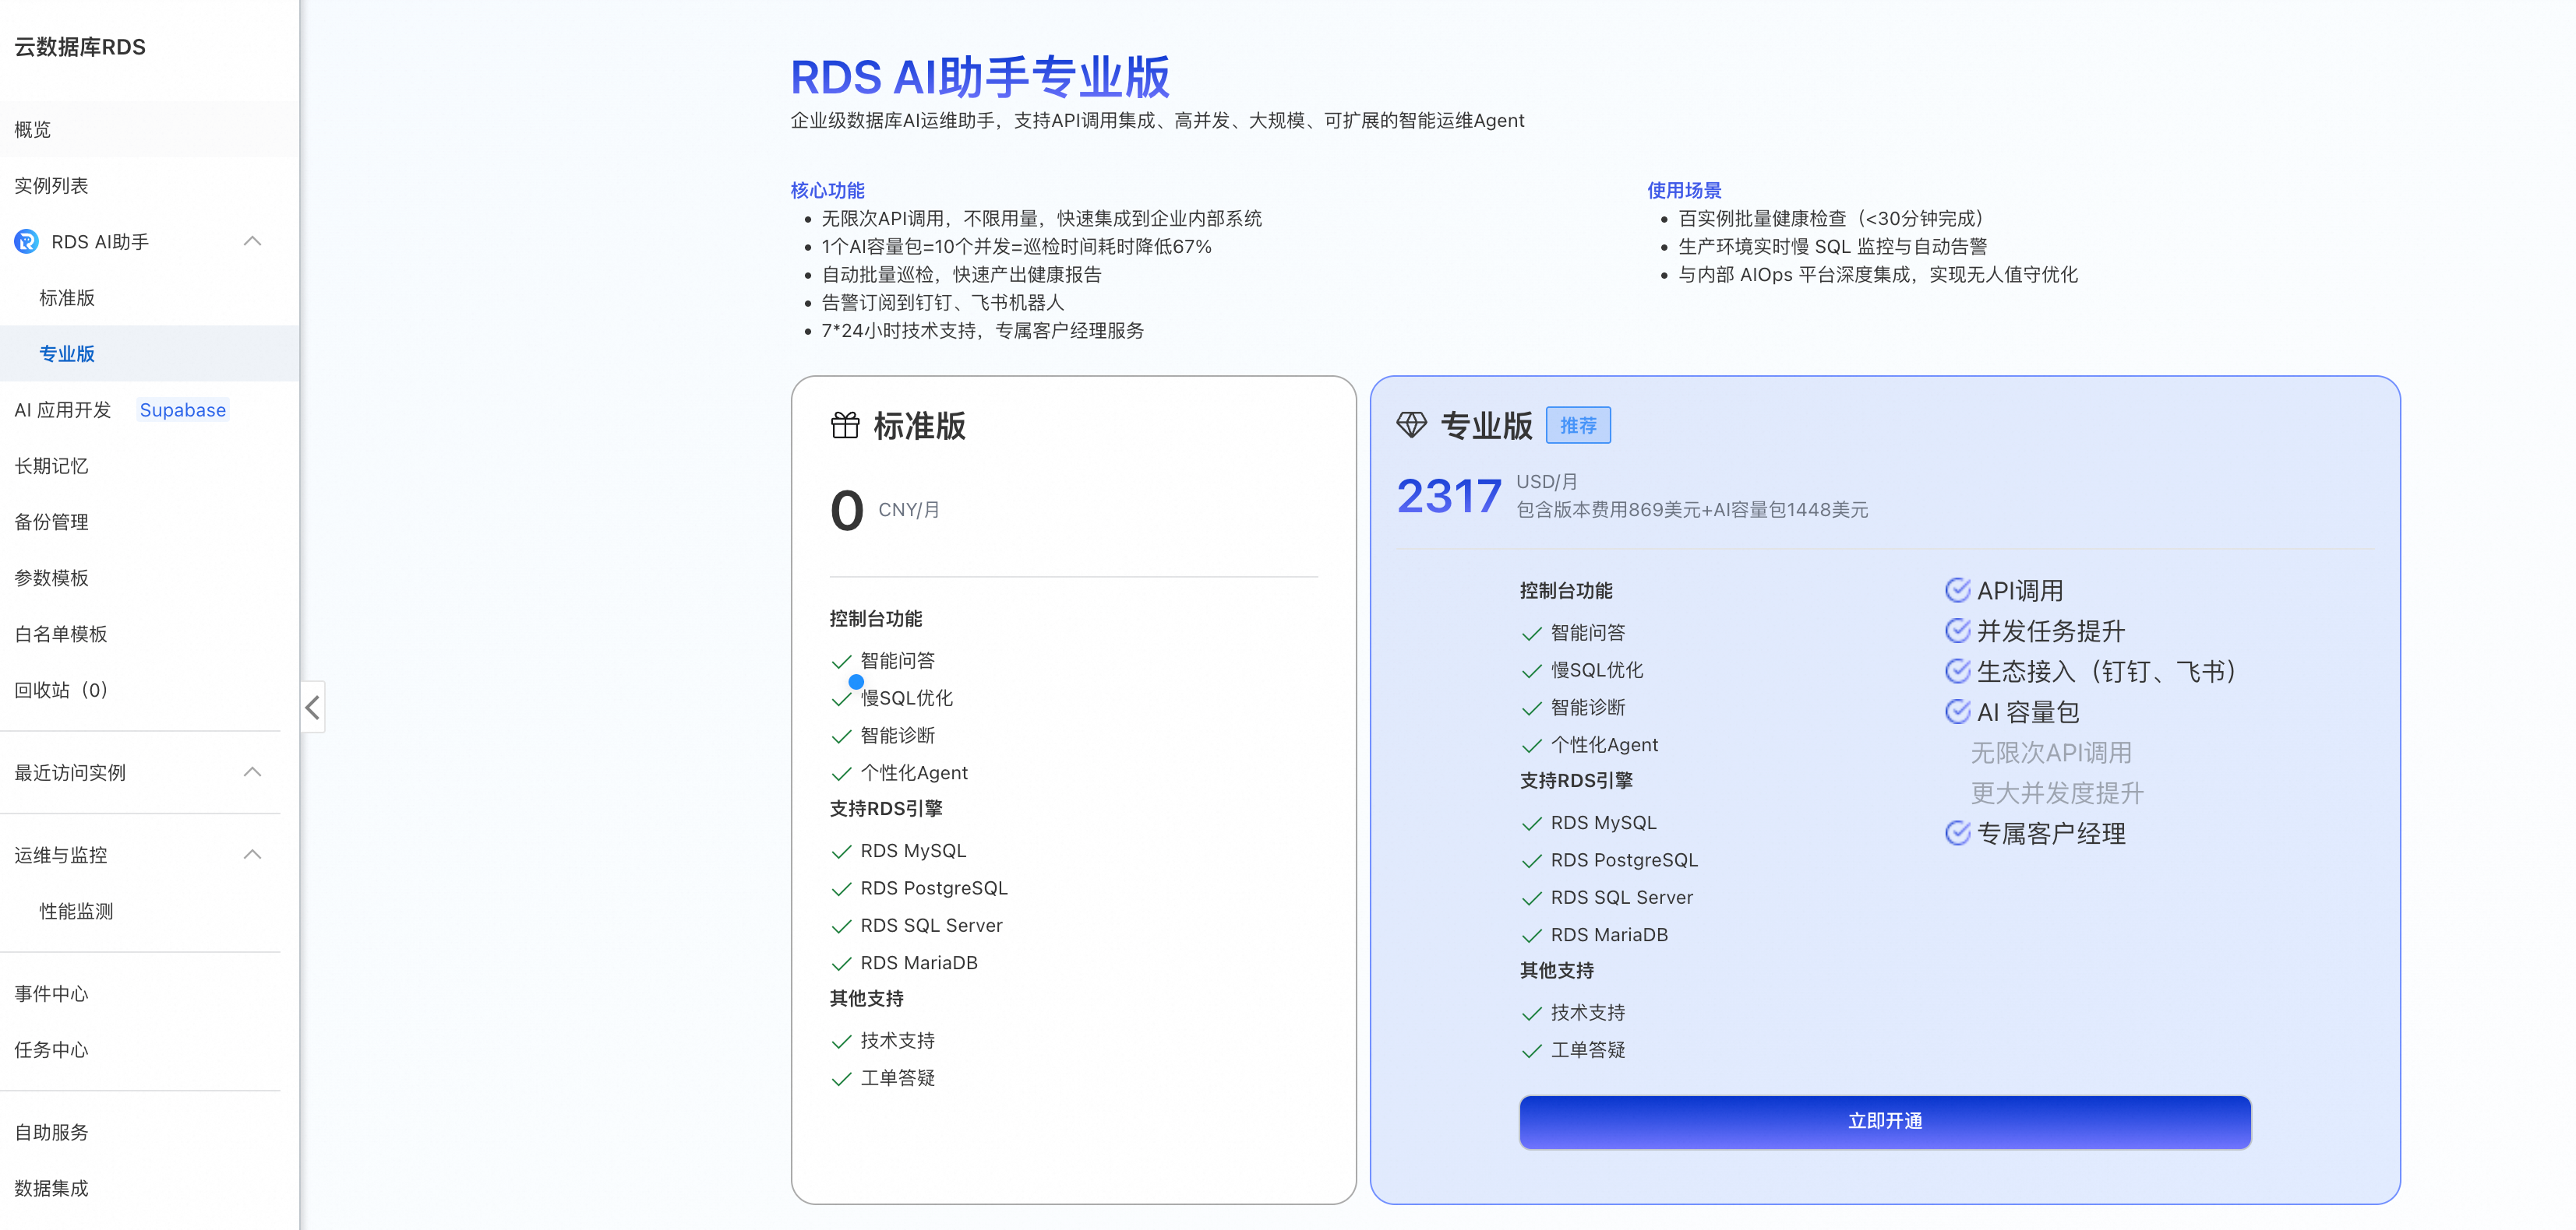Click the RDS AI助手 logo icon in sidebar
Viewport: 2576px width, 1230px height.
tap(27, 242)
